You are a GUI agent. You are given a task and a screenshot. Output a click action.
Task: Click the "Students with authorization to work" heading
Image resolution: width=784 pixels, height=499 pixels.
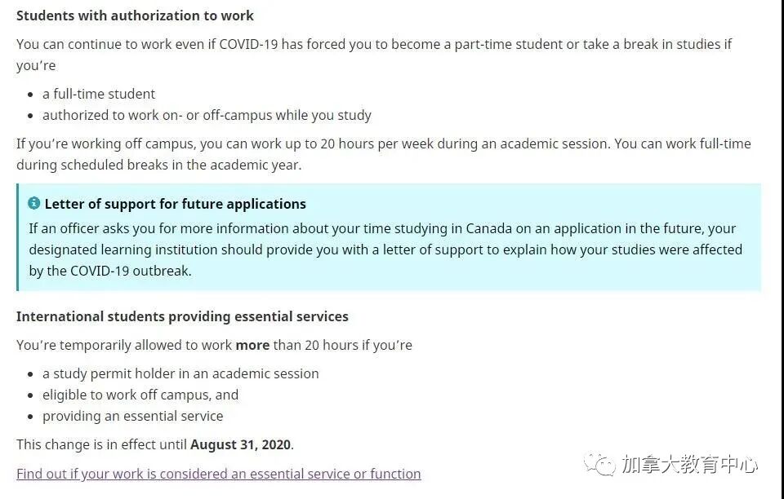pos(135,15)
